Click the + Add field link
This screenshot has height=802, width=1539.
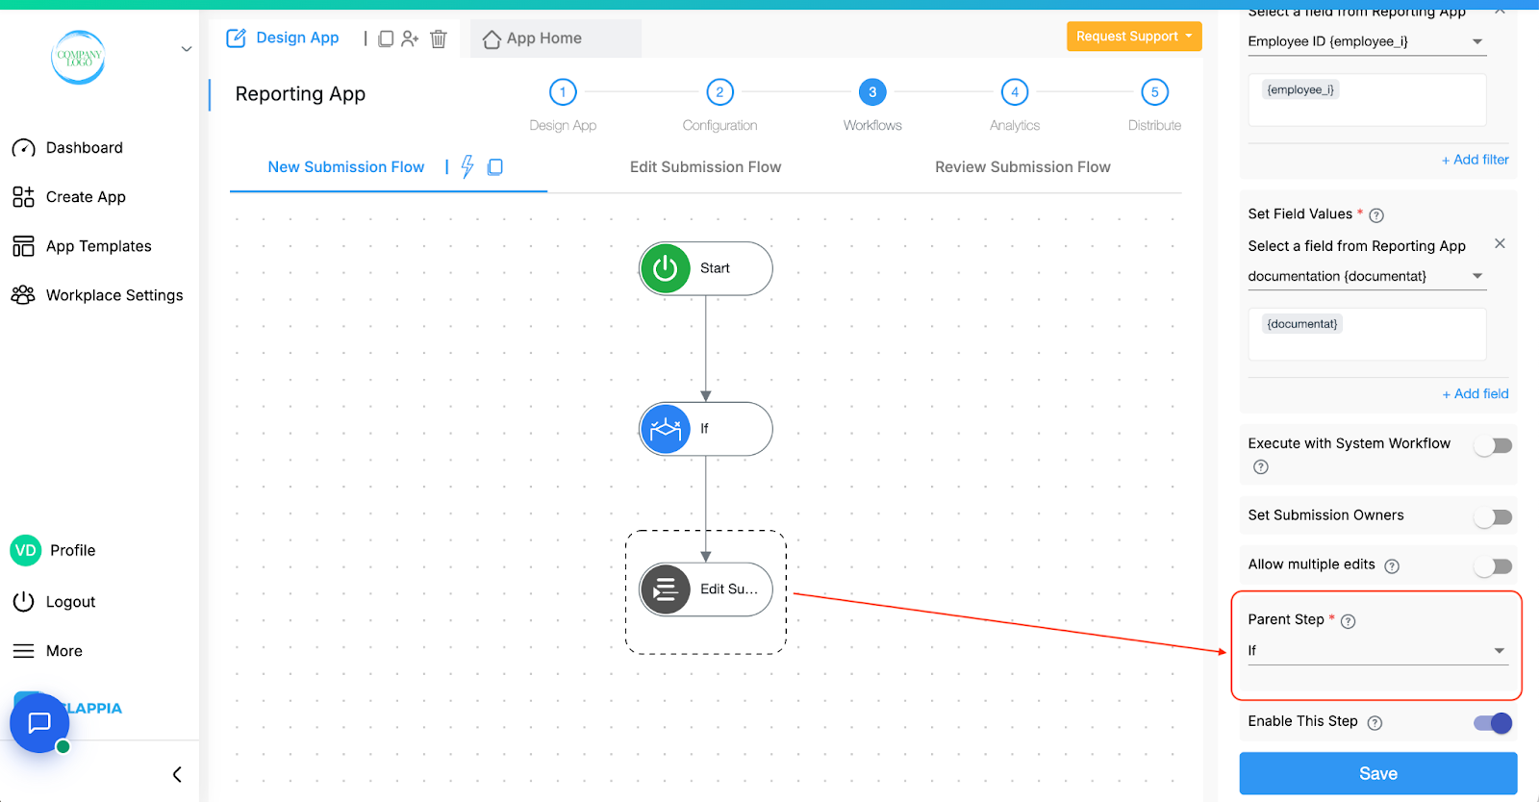point(1476,394)
